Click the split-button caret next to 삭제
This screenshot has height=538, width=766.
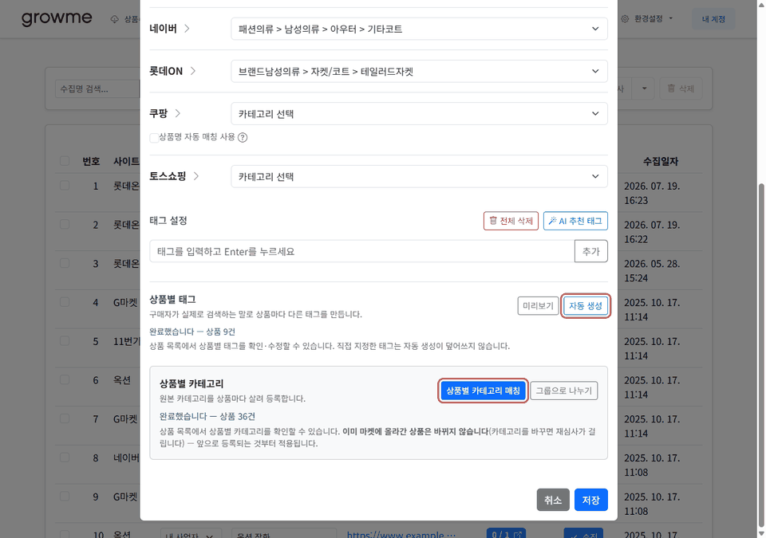tap(645, 88)
